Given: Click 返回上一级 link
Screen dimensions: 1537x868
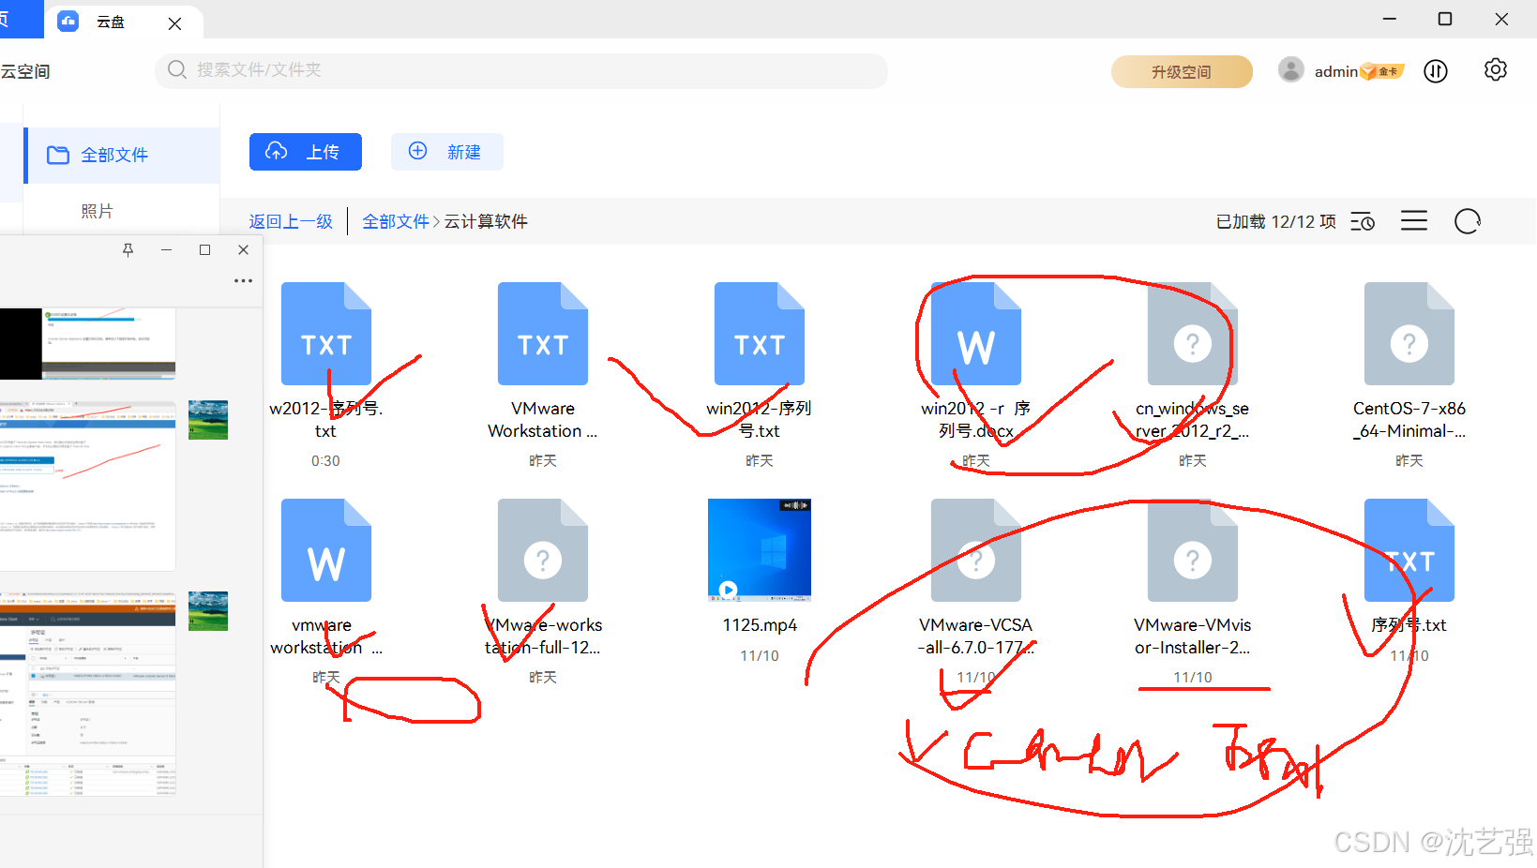Looking at the screenshot, I should click(x=291, y=221).
